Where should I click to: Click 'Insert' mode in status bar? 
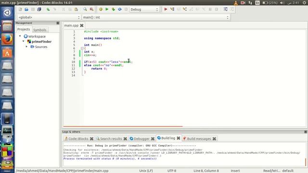(x=235, y=171)
